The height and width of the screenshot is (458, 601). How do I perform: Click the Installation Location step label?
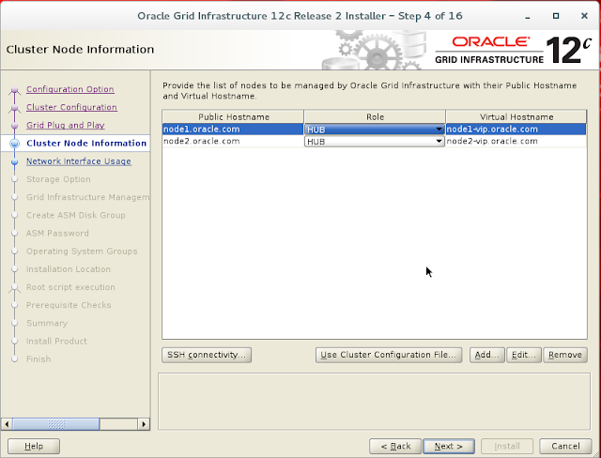(x=69, y=269)
